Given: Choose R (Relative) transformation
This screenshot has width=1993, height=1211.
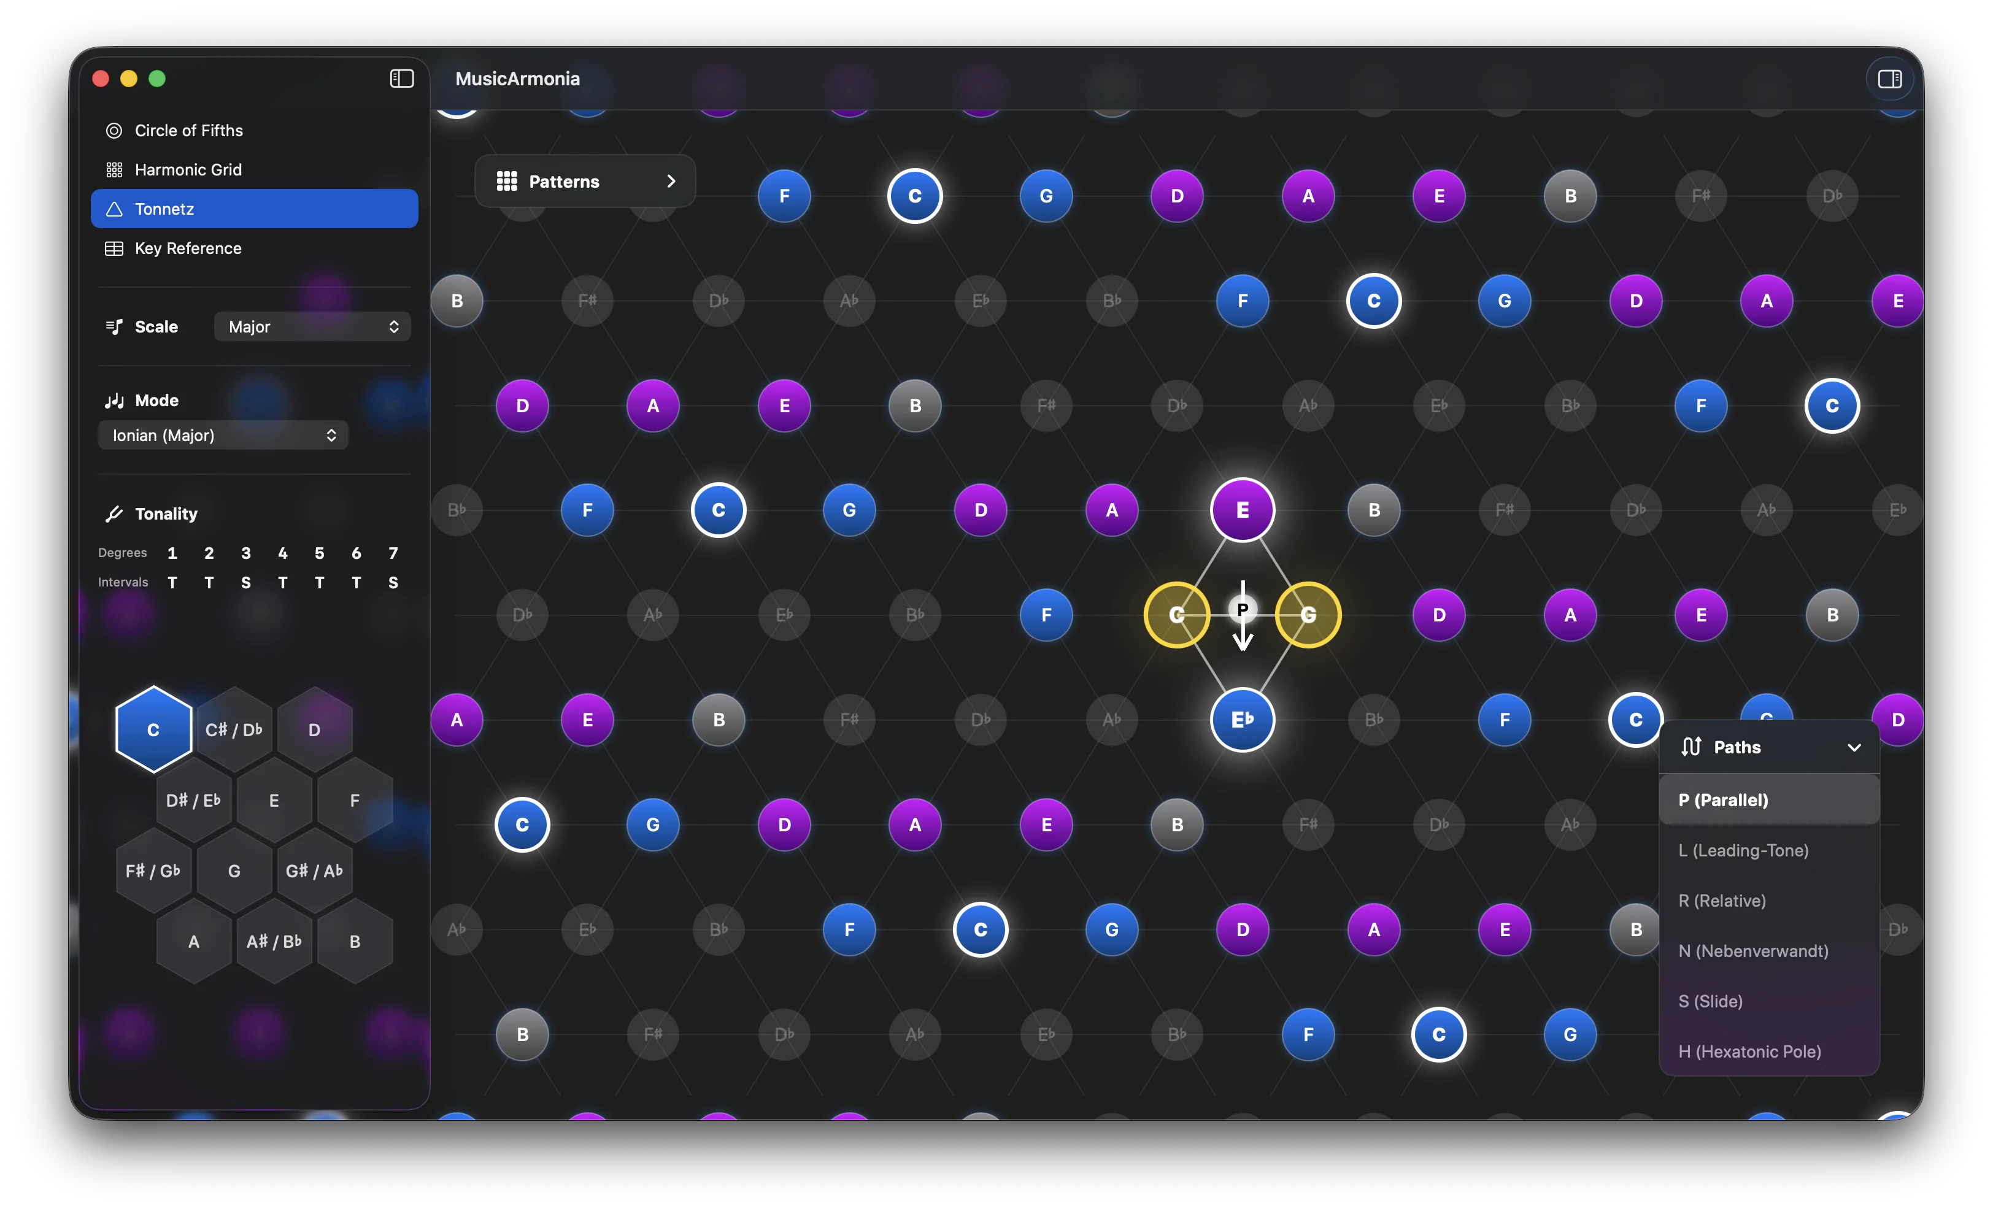Looking at the screenshot, I should click(x=1769, y=900).
